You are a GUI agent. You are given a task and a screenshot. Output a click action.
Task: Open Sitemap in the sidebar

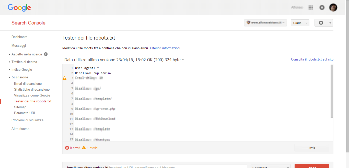pos(20,107)
